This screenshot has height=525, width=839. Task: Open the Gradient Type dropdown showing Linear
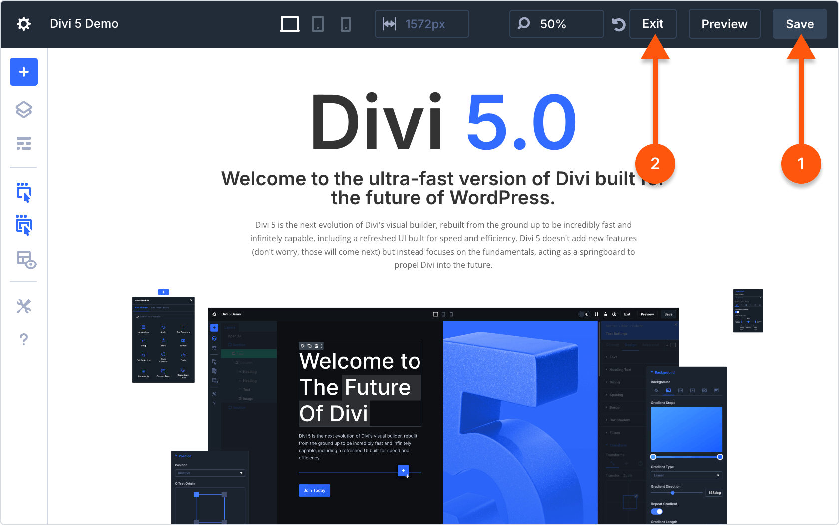686,475
